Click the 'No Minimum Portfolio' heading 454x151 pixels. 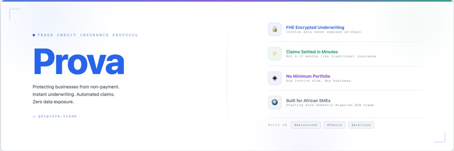[x=308, y=76]
